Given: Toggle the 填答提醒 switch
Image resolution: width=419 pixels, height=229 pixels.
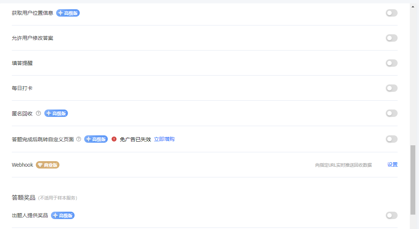Looking at the screenshot, I should [x=391, y=63].
